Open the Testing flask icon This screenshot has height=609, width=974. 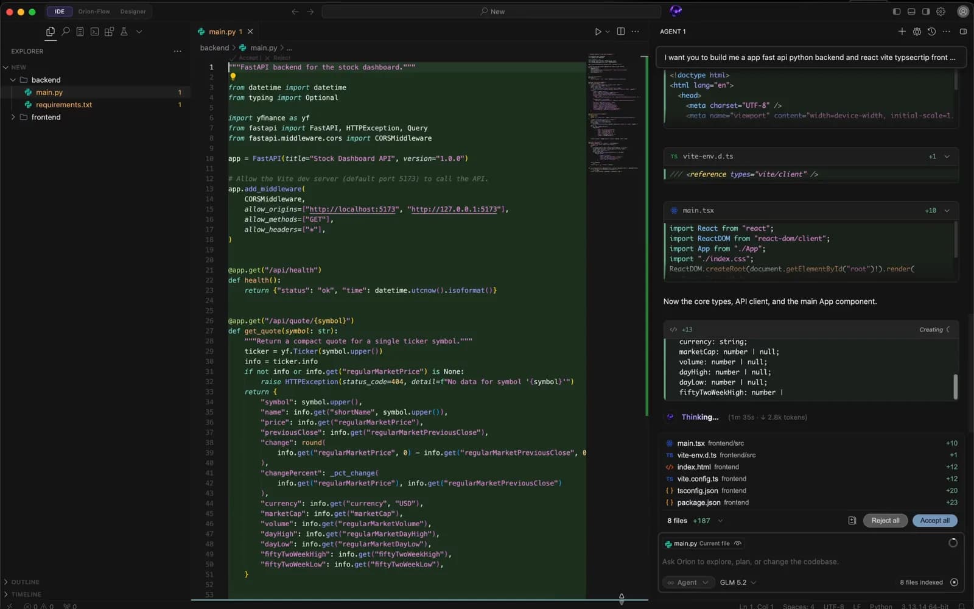pos(124,32)
